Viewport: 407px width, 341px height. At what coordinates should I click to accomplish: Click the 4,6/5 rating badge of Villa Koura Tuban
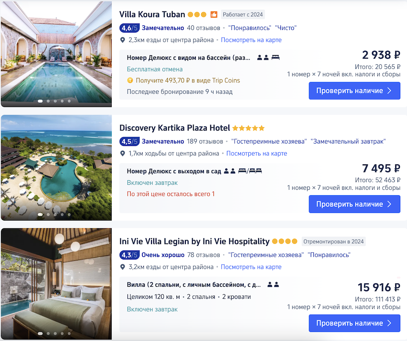pos(129,28)
